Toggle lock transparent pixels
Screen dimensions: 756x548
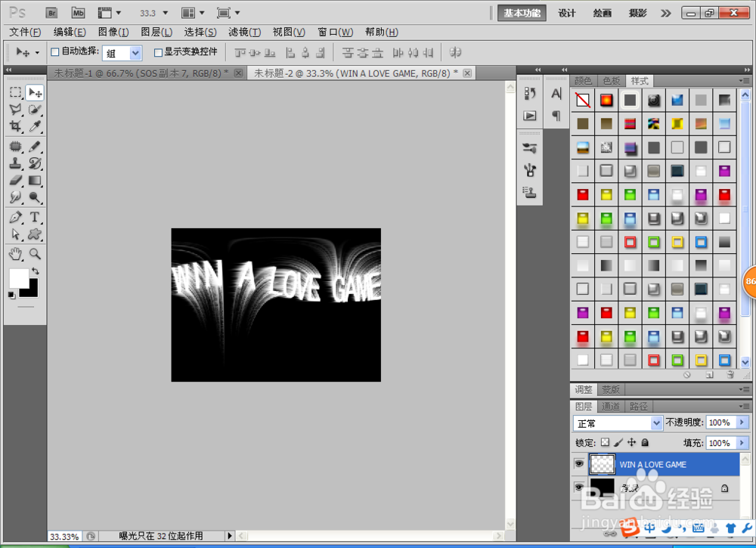point(605,442)
